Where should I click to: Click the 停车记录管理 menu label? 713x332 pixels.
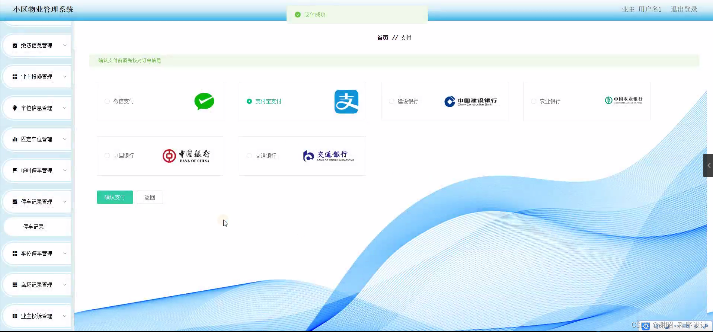tap(36, 202)
